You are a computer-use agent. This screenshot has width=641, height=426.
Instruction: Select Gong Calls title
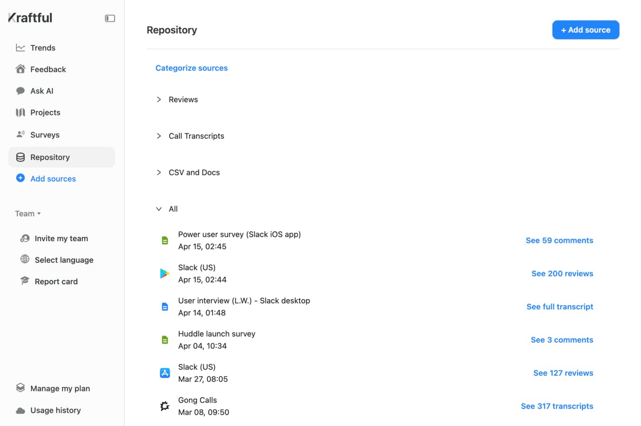pyautogui.click(x=197, y=400)
